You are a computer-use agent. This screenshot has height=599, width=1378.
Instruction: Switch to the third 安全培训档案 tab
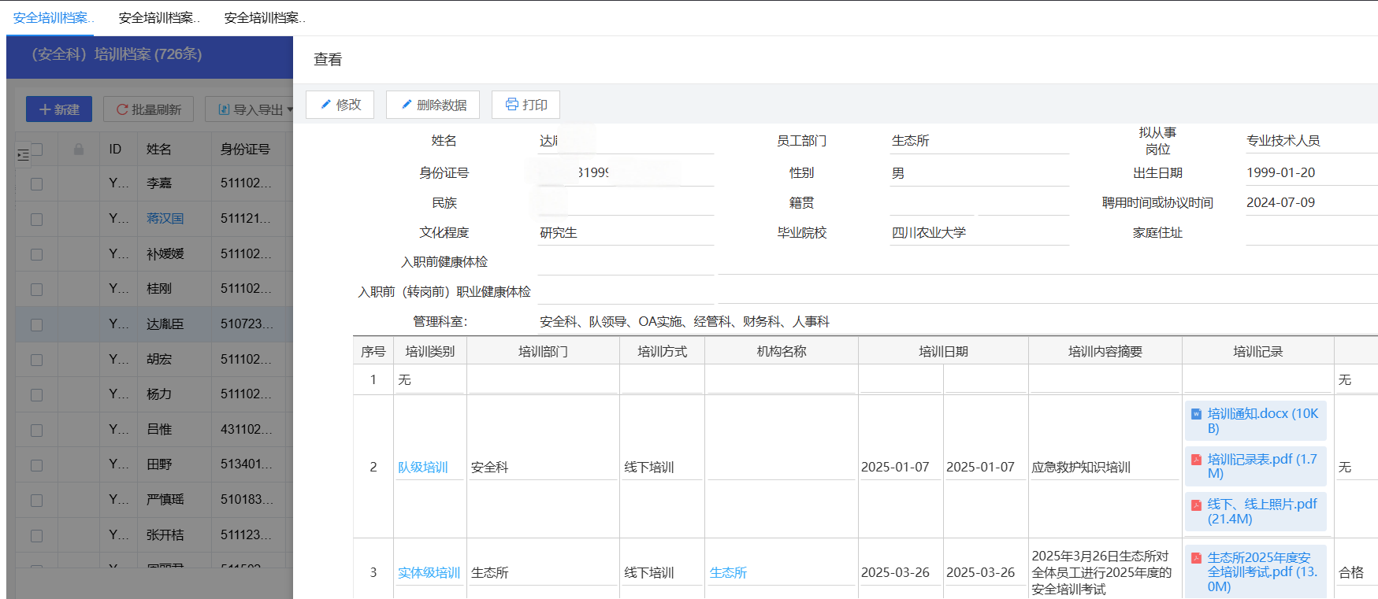point(264,17)
